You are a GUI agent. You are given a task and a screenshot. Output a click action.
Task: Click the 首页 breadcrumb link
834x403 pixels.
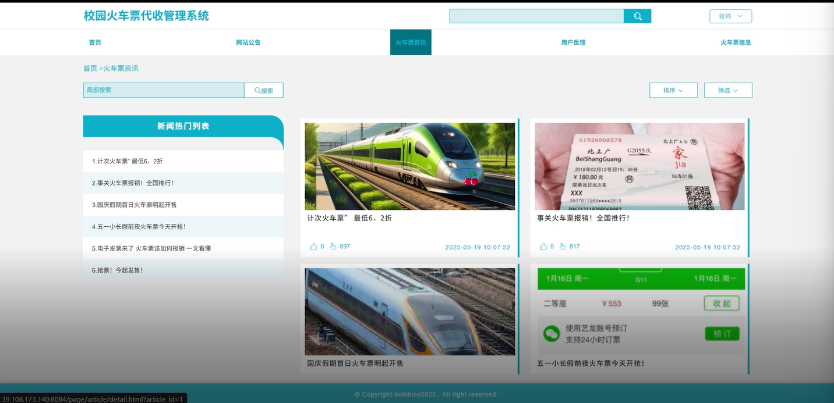tap(90, 68)
